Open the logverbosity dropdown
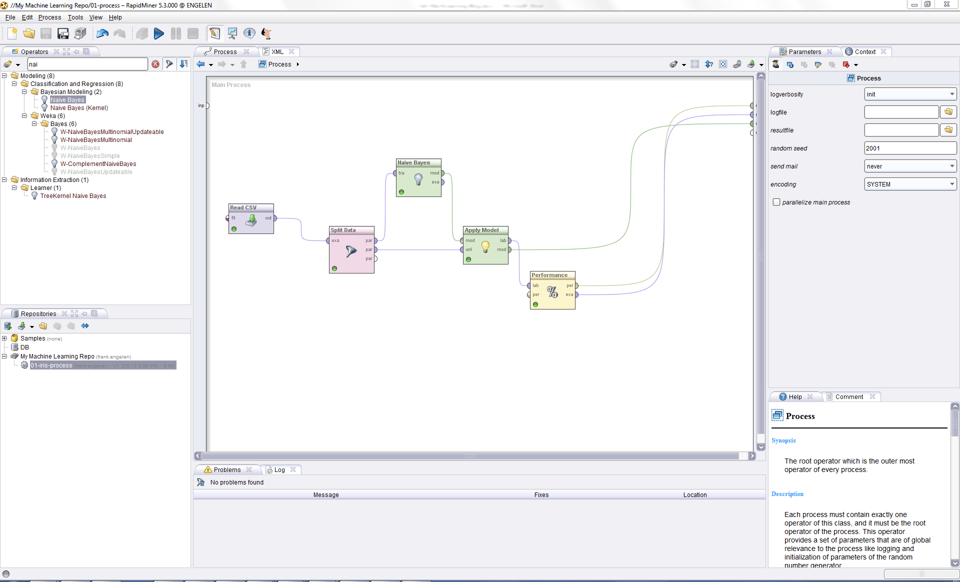The height and width of the screenshot is (582, 960). (x=910, y=94)
